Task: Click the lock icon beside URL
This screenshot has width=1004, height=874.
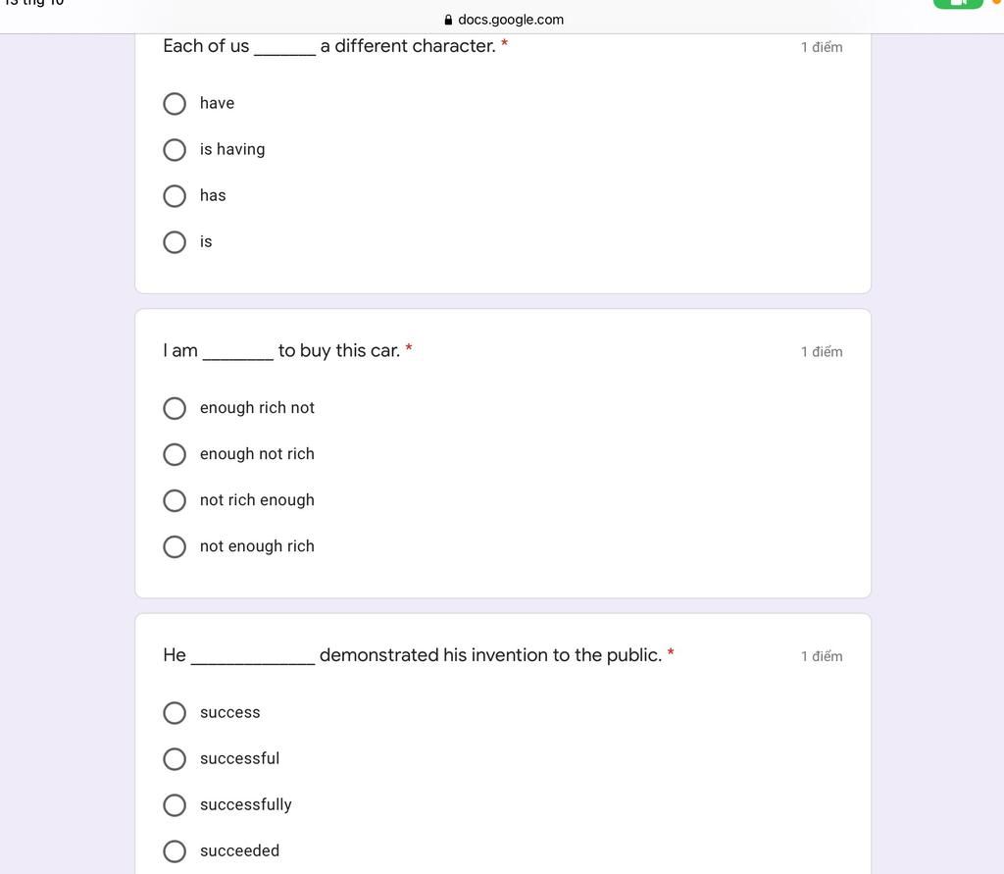Action: pos(449,20)
